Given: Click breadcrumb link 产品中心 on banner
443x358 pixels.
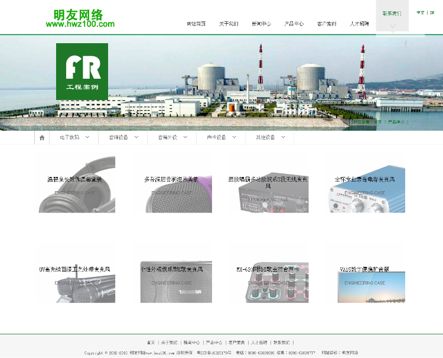Looking at the screenshot, I should point(396,122).
